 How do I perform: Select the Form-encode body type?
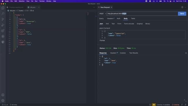(x=129, y=24)
